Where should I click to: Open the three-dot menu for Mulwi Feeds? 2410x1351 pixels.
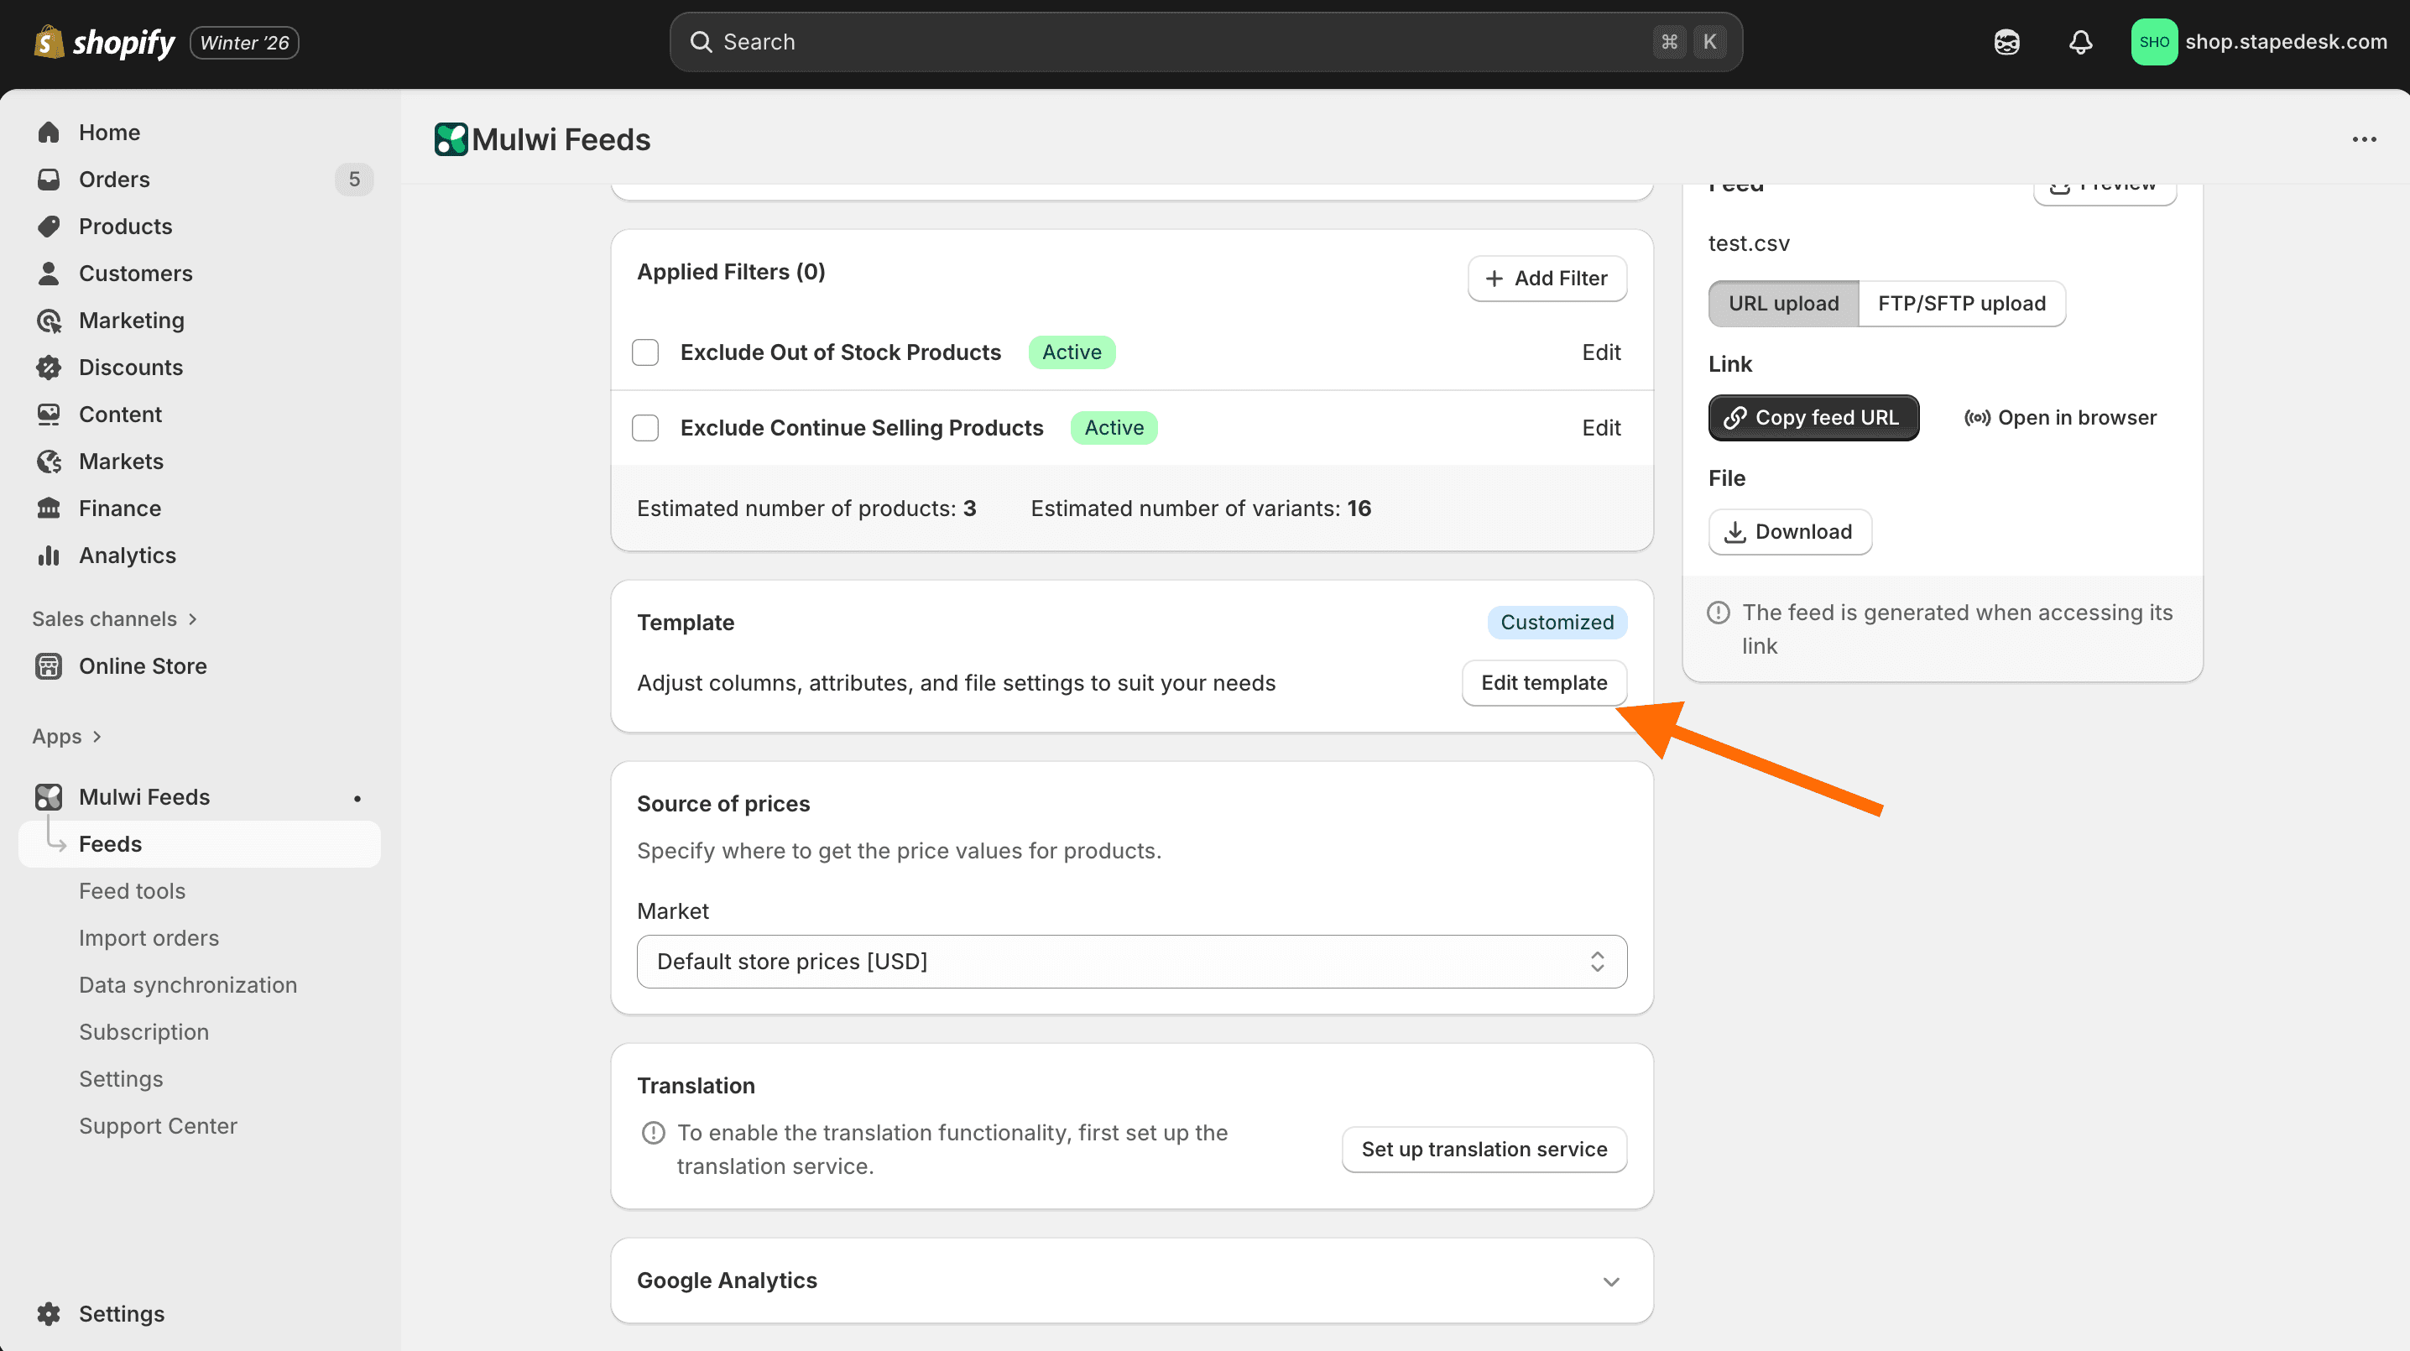point(2363,139)
